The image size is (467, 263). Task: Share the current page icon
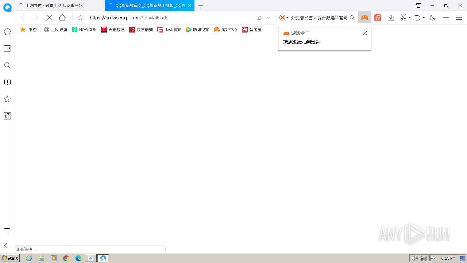259,18
